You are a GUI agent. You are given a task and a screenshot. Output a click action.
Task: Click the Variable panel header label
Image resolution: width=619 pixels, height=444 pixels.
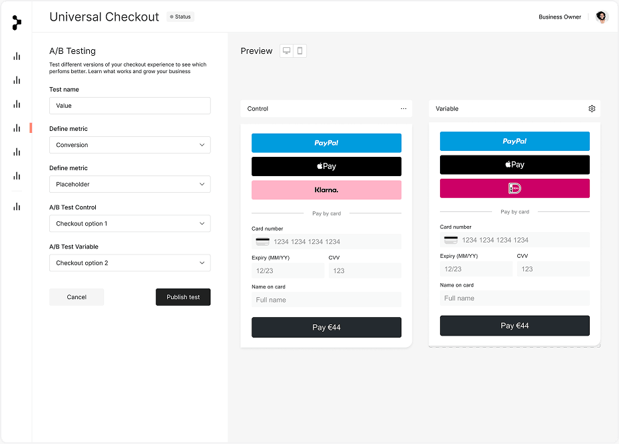(x=447, y=108)
